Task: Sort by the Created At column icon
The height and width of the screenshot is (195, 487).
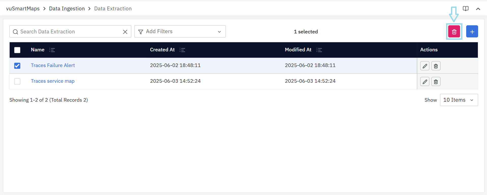Action: 182,50
